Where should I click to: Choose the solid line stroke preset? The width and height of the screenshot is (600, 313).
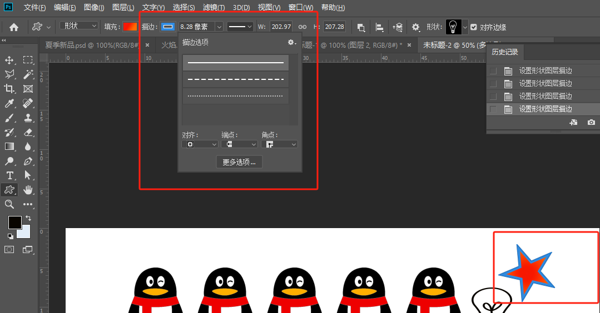click(x=236, y=63)
